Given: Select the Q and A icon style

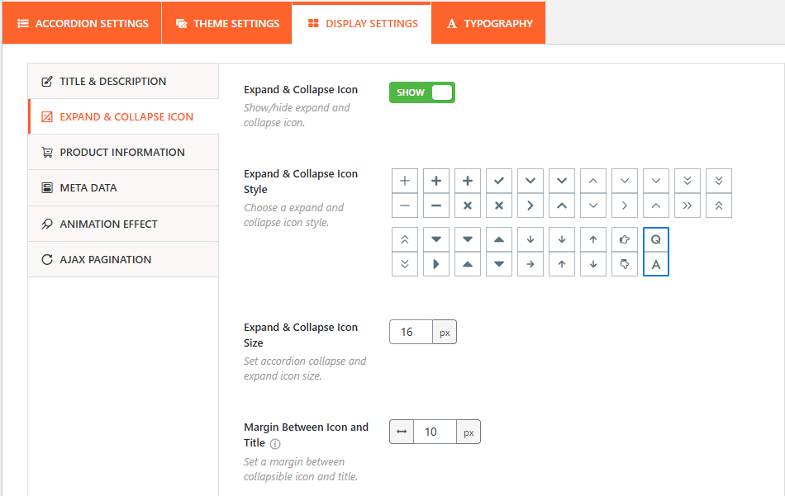Looking at the screenshot, I should tap(655, 252).
